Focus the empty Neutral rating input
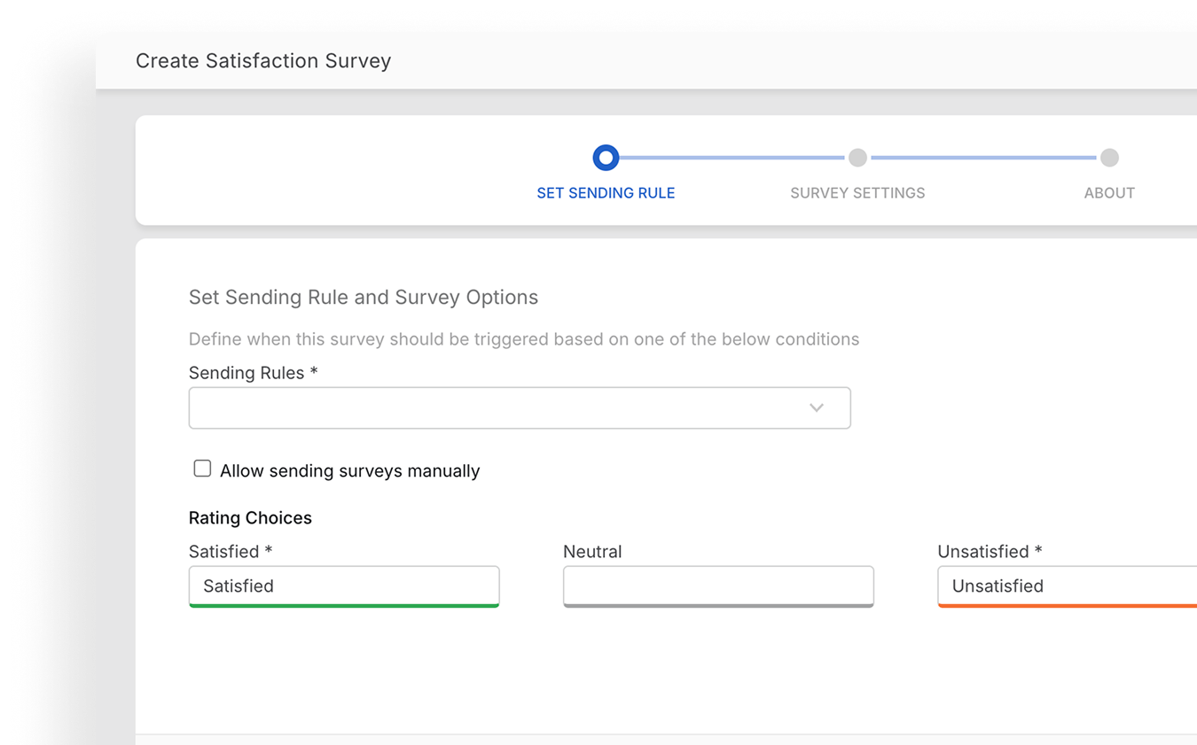This screenshot has width=1197, height=745. pos(718,586)
